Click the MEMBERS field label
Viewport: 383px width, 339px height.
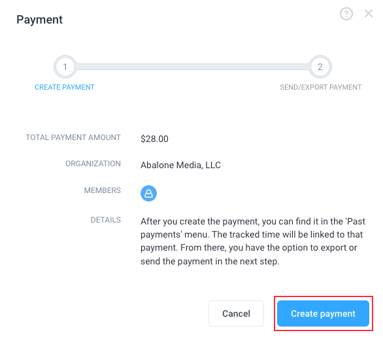[103, 190]
